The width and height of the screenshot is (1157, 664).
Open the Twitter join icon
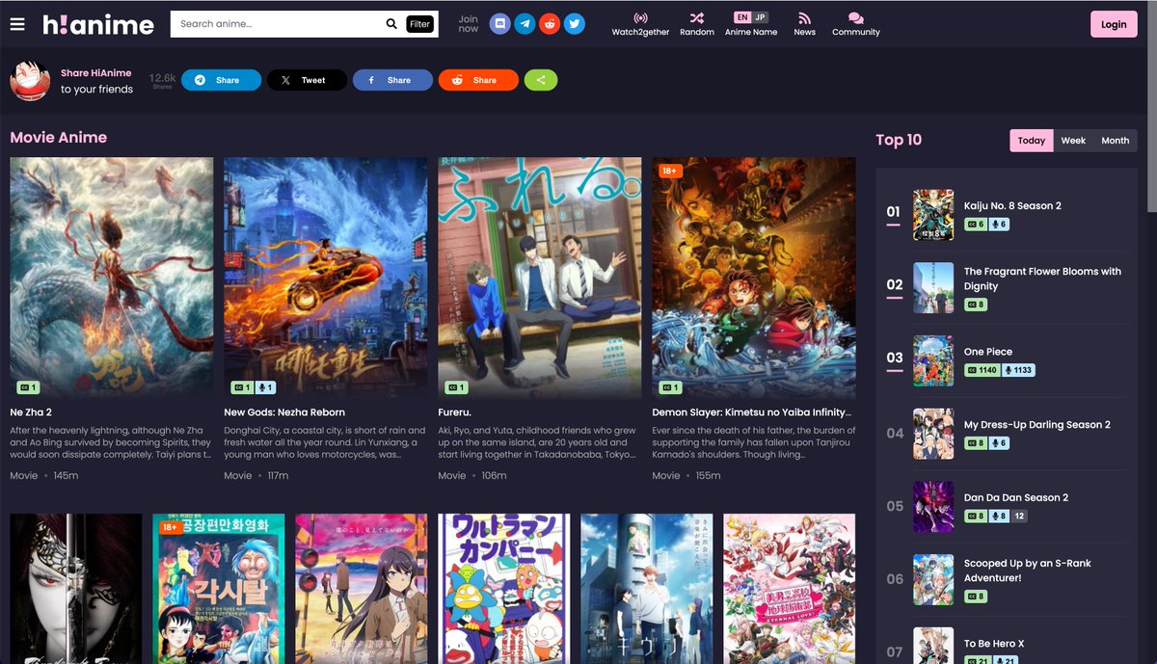575,24
